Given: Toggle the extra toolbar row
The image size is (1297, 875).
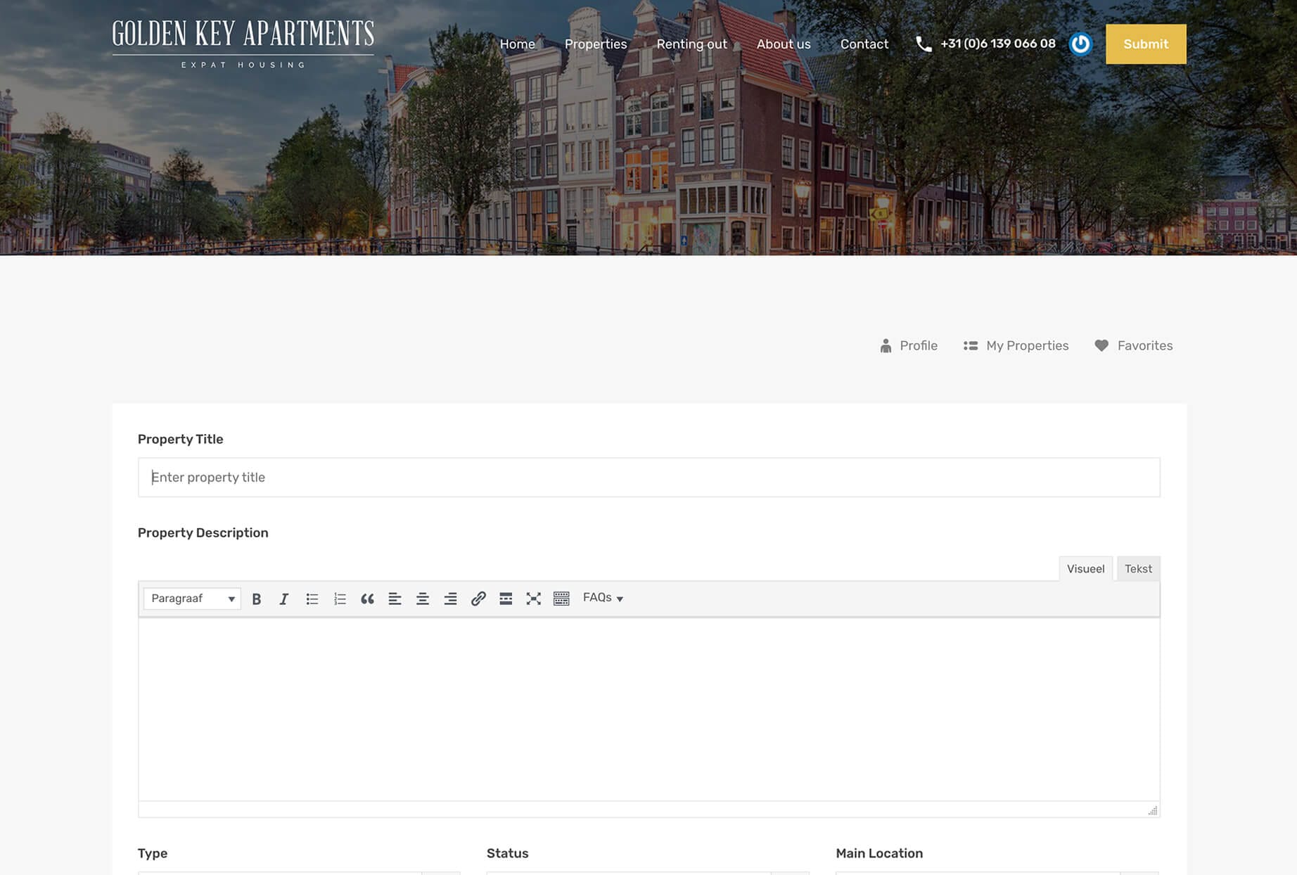Looking at the screenshot, I should [x=561, y=599].
